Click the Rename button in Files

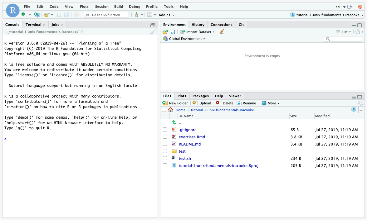pos(247,103)
